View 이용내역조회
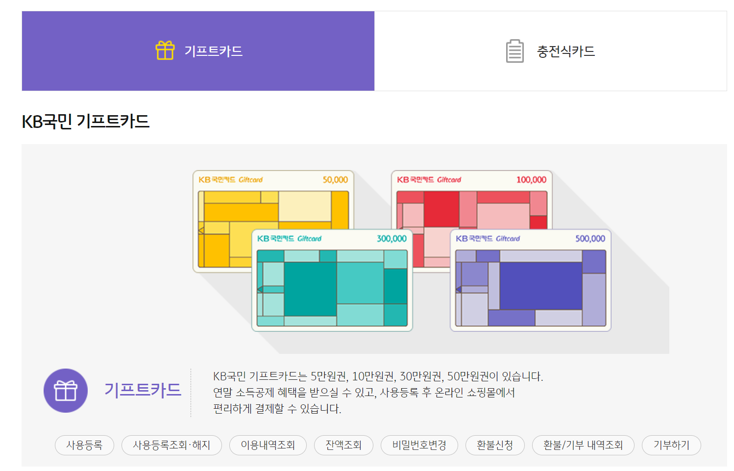The height and width of the screenshot is (471, 734). [x=268, y=445]
